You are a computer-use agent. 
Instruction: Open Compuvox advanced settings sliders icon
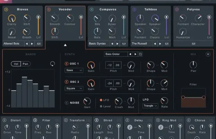point(124,44)
